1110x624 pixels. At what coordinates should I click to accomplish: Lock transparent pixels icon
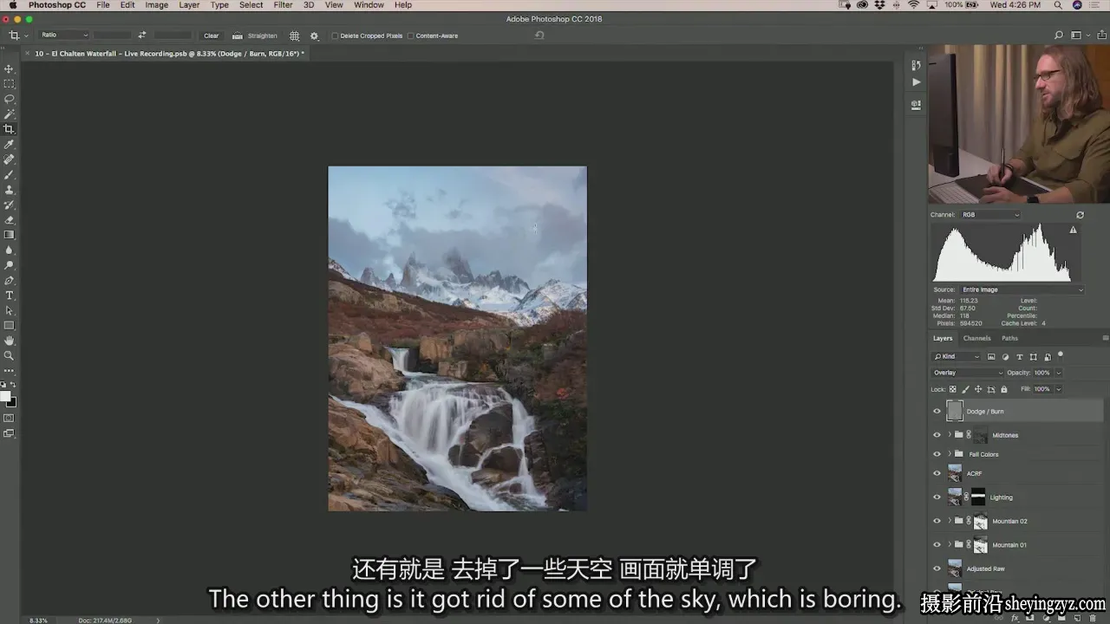pyautogui.click(x=953, y=389)
